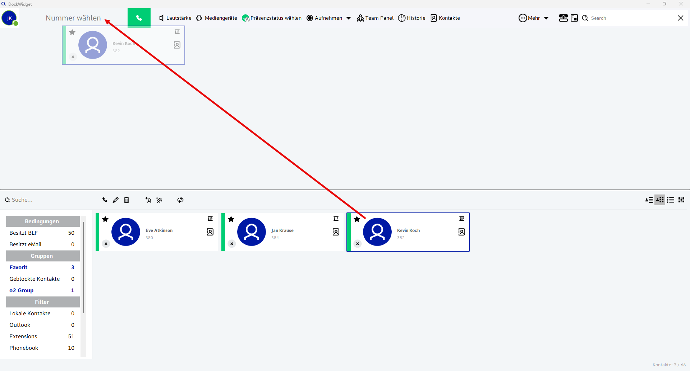Image resolution: width=690 pixels, height=371 pixels.
Task: Switch to simple bulleted list view
Action: 671,200
